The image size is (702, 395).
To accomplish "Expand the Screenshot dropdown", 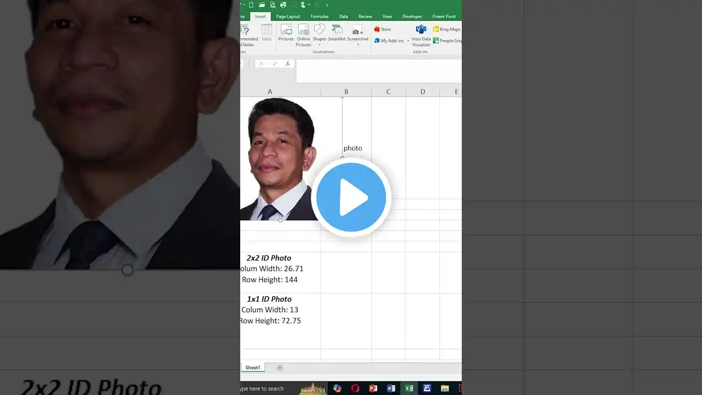I will tap(358, 44).
